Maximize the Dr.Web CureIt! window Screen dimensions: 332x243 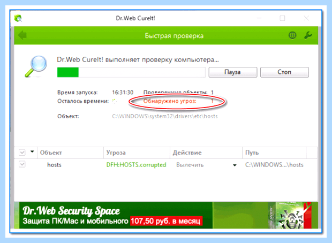coord(282,18)
